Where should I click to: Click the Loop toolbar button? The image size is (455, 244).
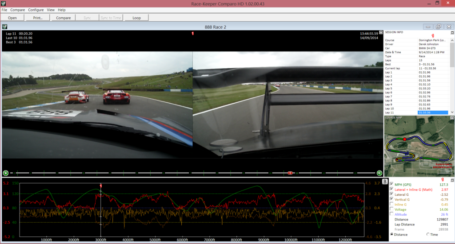[137, 18]
